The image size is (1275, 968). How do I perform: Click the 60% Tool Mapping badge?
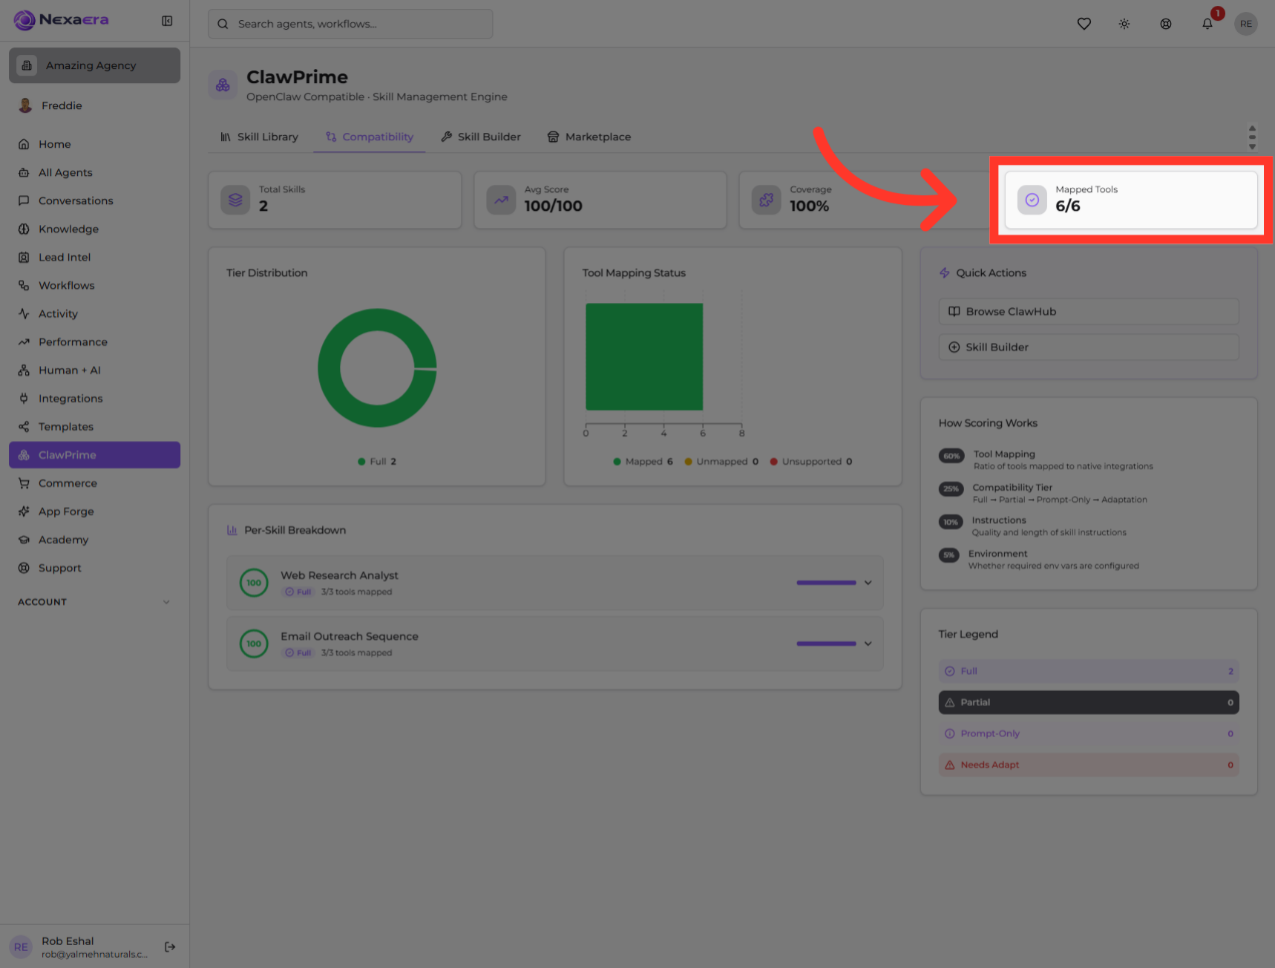coord(952,456)
